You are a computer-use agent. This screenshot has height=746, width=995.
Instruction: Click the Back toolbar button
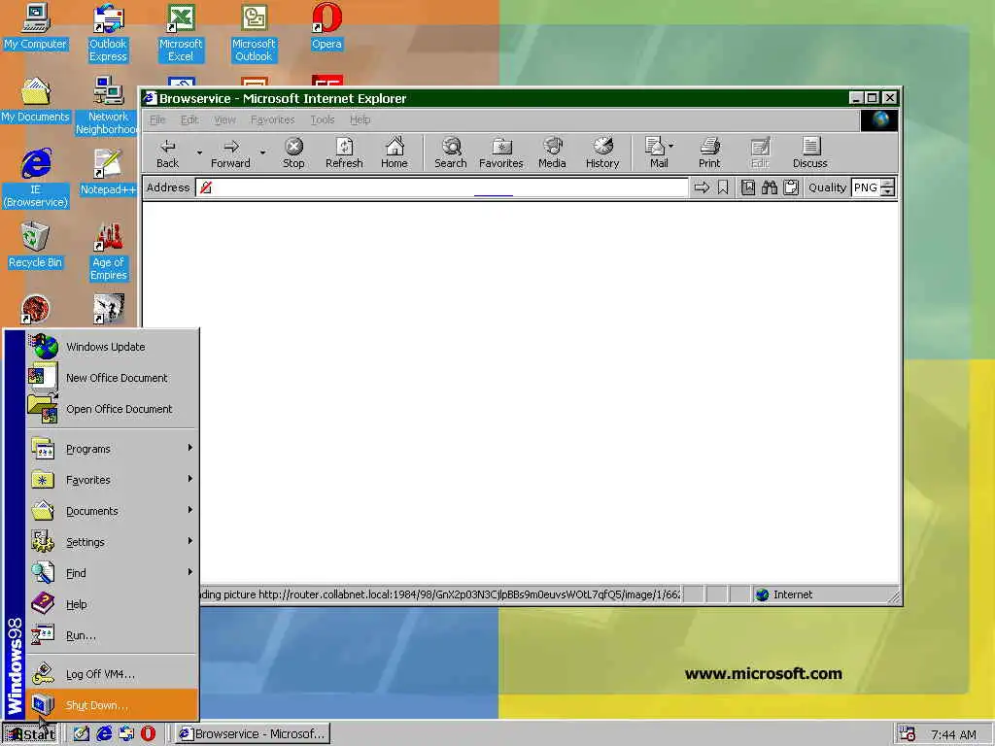[x=167, y=153]
